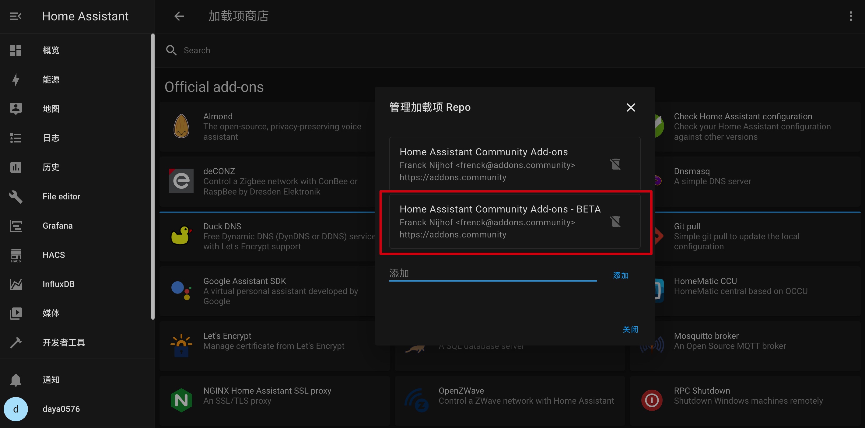Click the sidebar vertical scrollbar

153,176
